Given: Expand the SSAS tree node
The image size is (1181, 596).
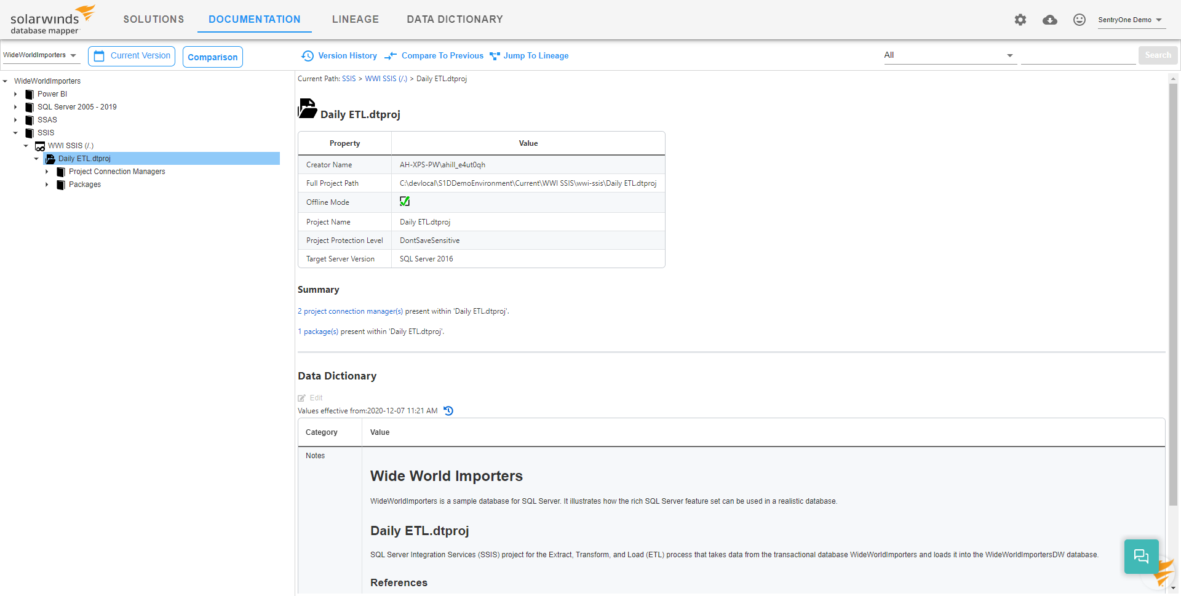Looking at the screenshot, I should [15, 120].
